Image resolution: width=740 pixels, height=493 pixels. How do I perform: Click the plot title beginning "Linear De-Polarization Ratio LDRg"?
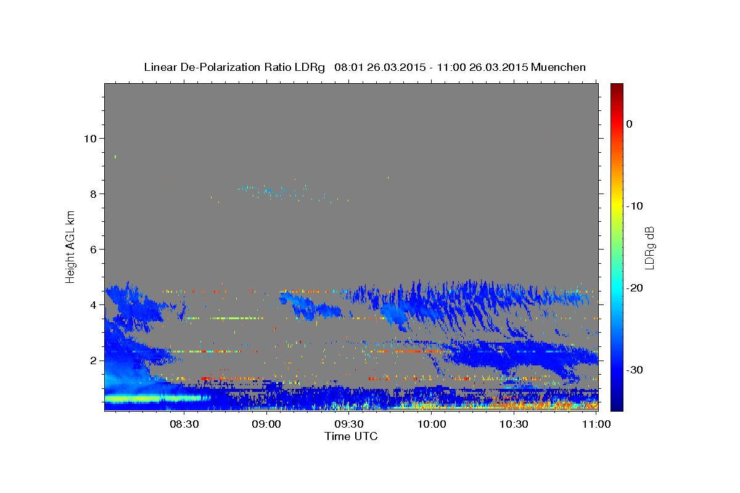(364, 67)
